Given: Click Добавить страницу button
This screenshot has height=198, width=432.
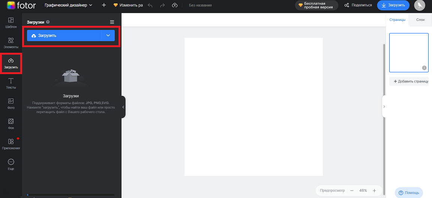Looking at the screenshot, I should click(x=409, y=81).
